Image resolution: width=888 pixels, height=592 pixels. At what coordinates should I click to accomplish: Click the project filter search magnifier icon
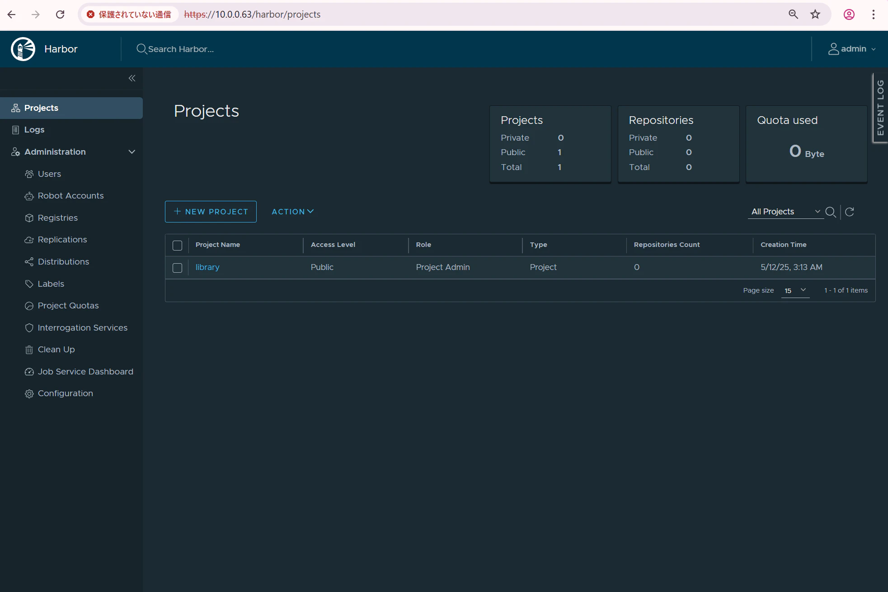(x=830, y=212)
